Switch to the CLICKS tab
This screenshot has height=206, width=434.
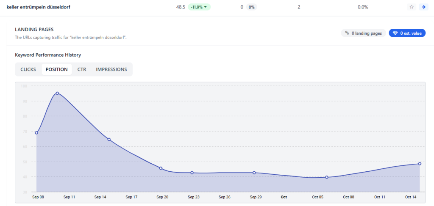[x=28, y=69]
